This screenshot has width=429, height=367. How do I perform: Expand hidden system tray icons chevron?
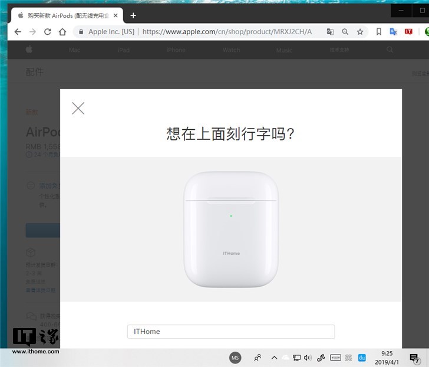pos(275,358)
